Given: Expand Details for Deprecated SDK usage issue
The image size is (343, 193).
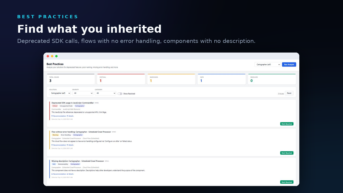Looking at the screenshot, I should coord(70,116).
